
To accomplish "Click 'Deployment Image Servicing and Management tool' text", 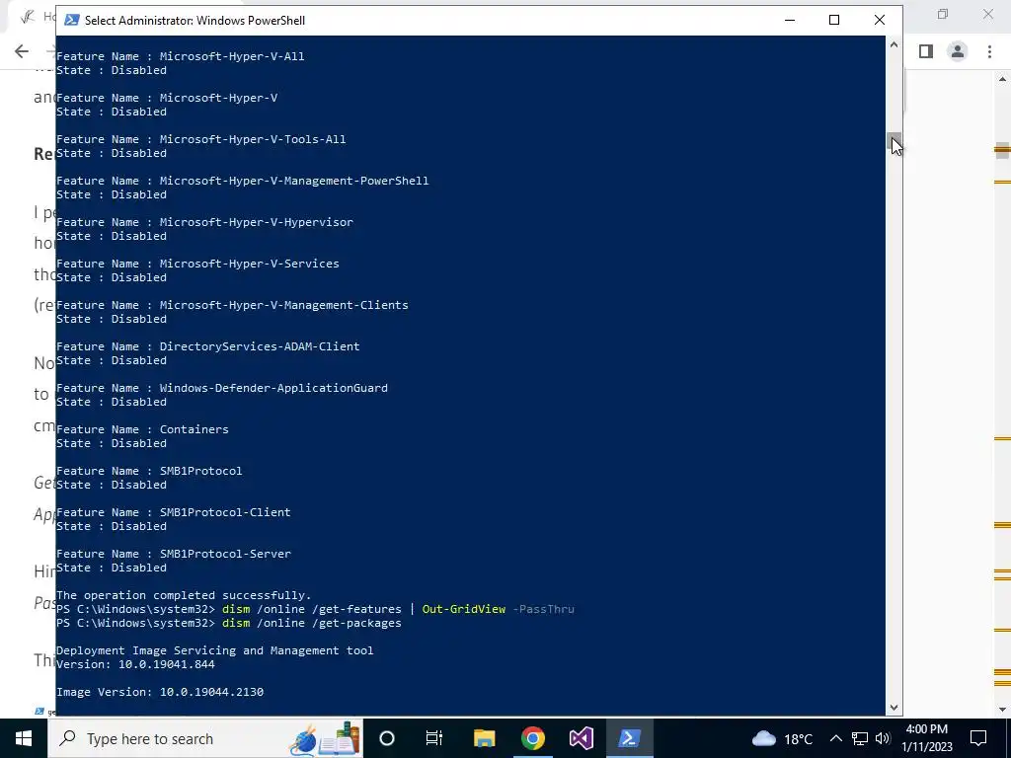I will (214, 650).
